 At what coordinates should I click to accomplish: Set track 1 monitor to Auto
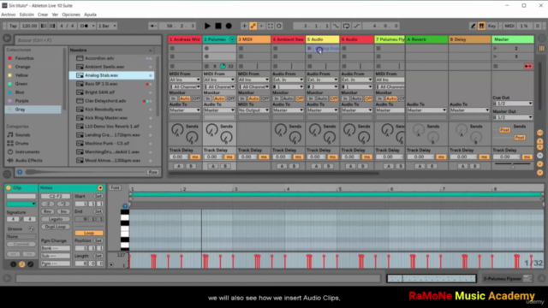pos(185,99)
